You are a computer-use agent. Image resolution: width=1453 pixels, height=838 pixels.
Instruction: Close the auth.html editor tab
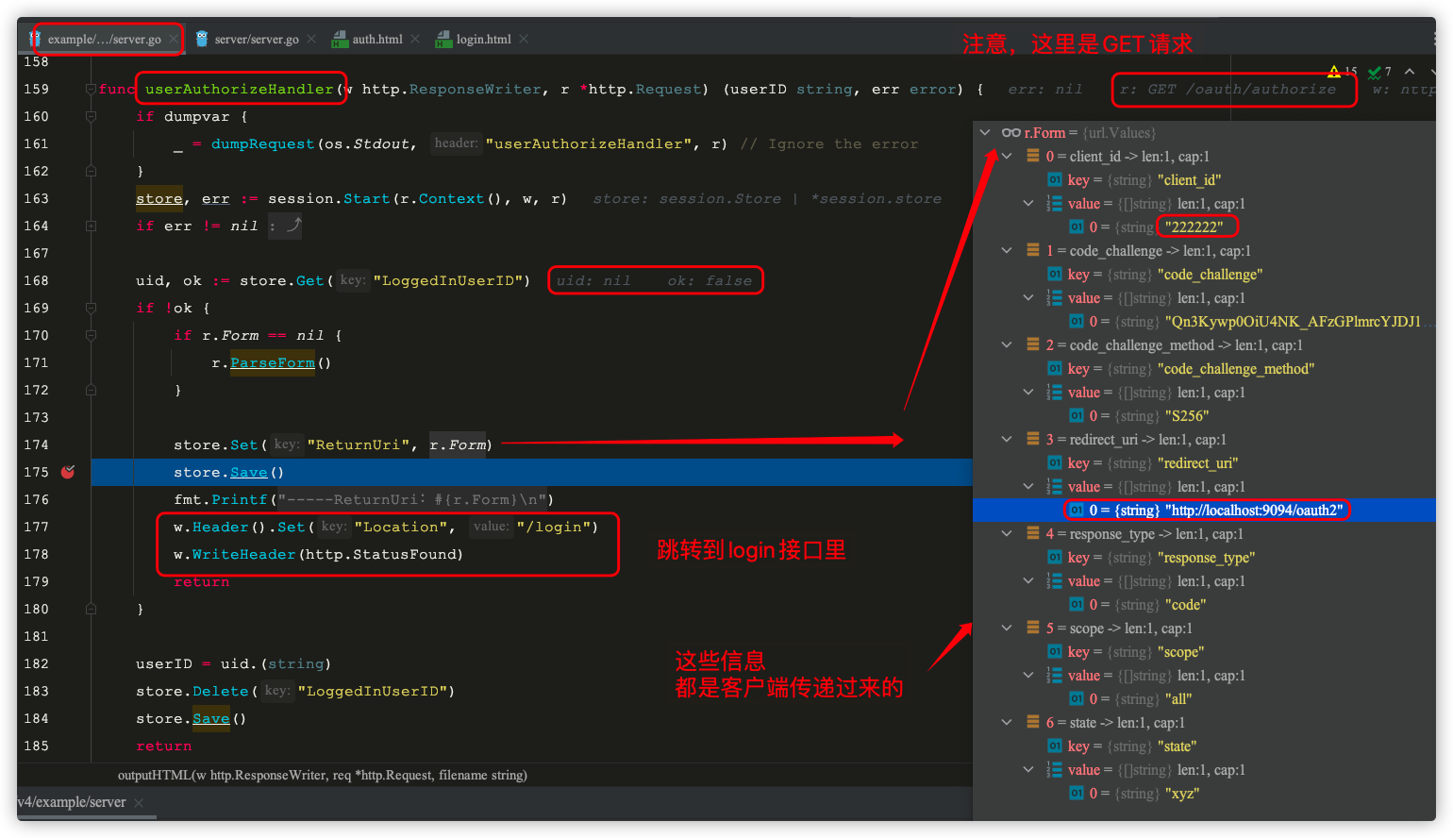click(415, 39)
